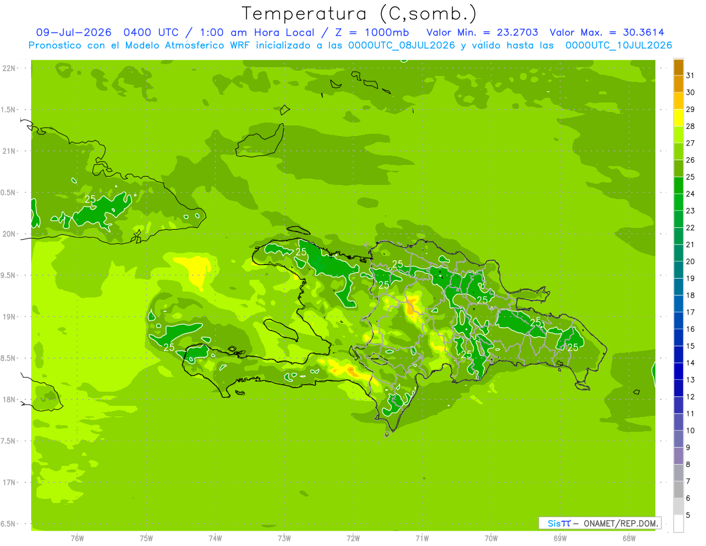Select the date text '09-Jul-2026'
Viewport: 706px width, 546px height.
click(74, 32)
